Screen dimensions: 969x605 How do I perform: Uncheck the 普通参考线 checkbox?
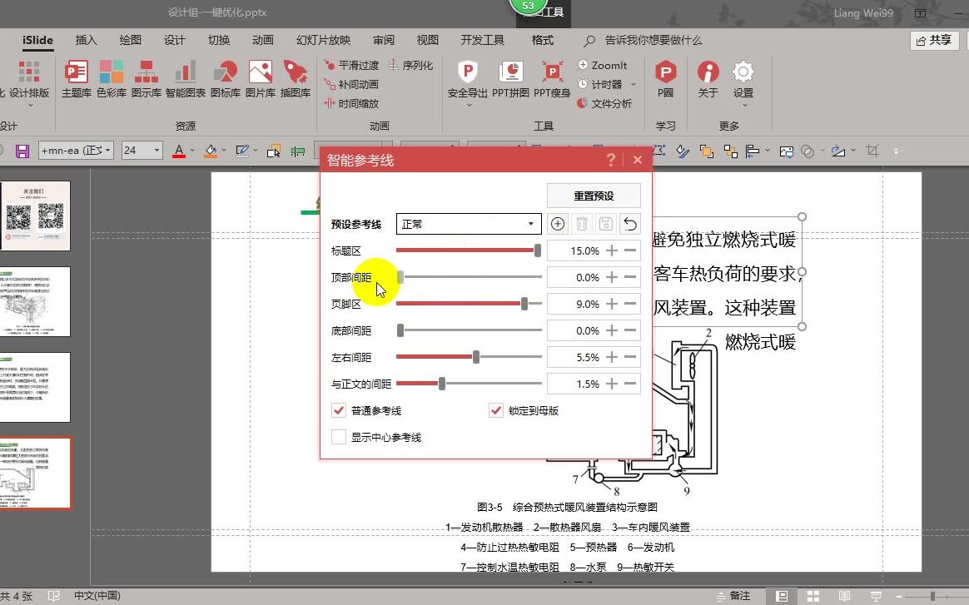338,410
